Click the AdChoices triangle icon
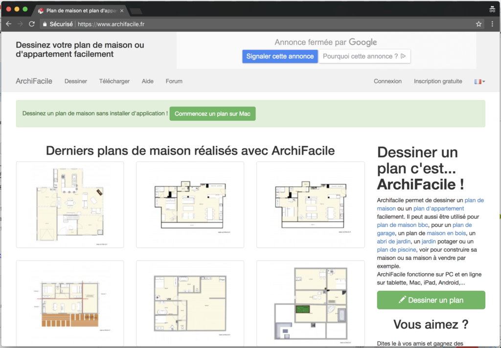The height and width of the screenshot is (348, 501). tap(403, 56)
